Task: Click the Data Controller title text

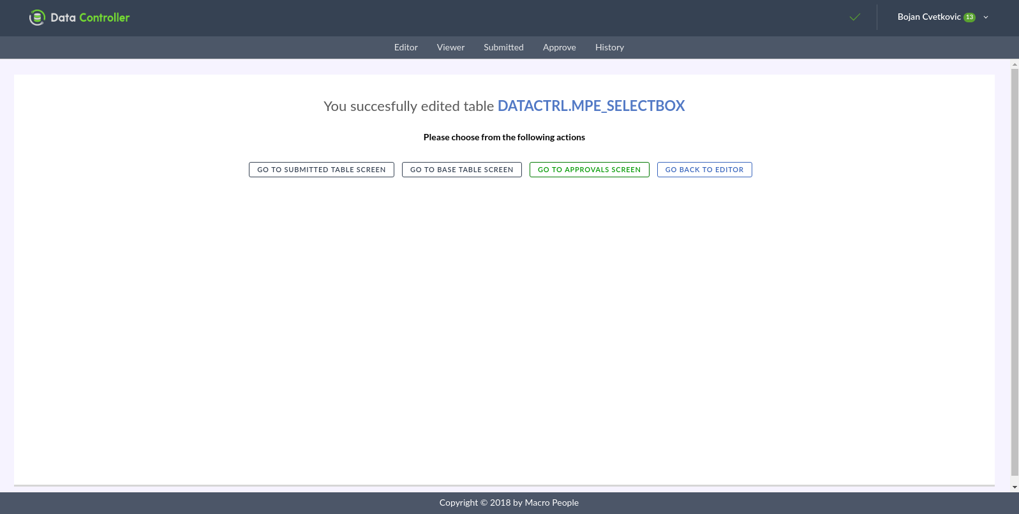Action: (x=90, y=18)
